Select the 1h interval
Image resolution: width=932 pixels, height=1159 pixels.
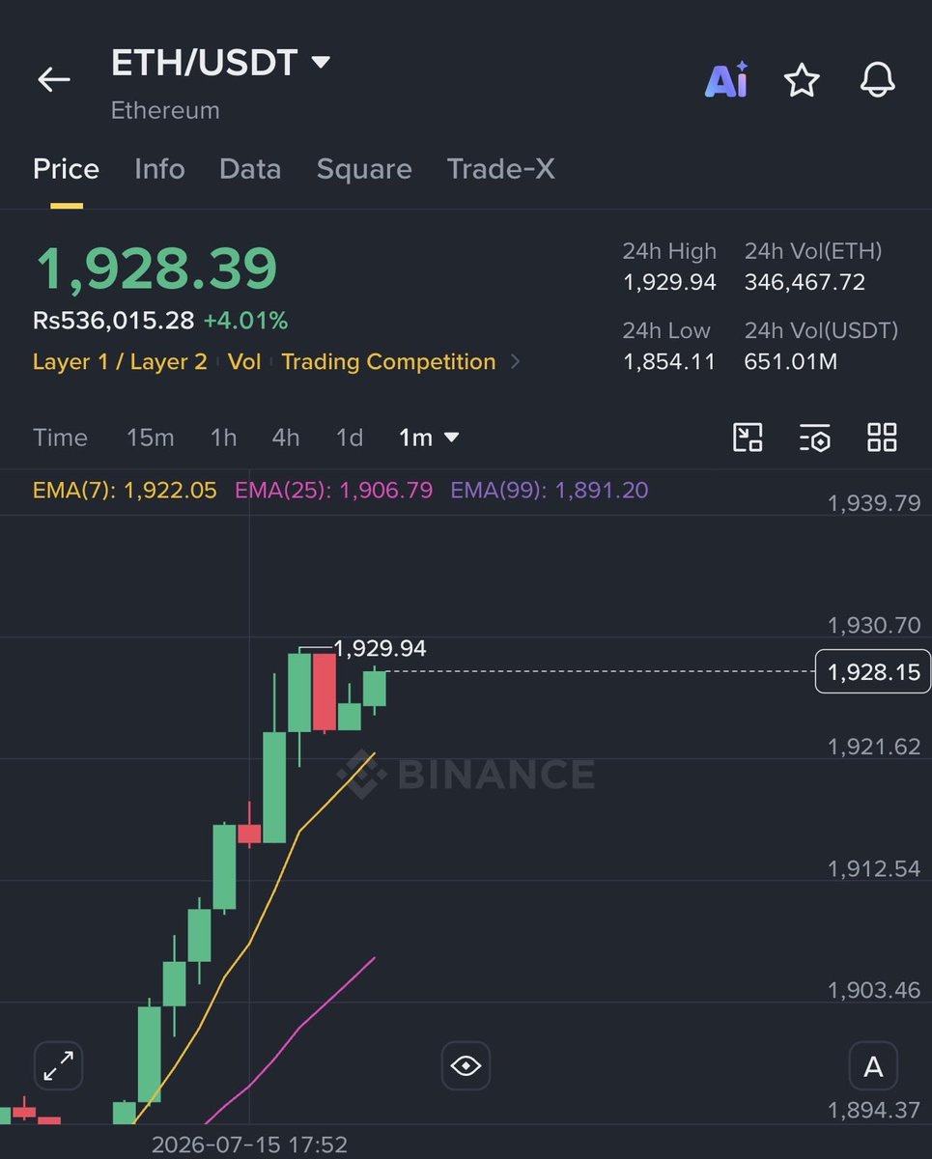click(x=223, y=438)
